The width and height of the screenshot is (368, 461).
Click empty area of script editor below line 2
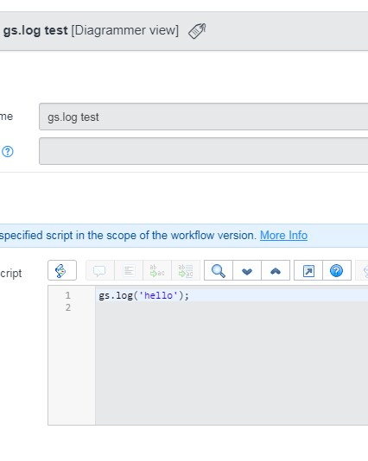(x=232, y=368)
